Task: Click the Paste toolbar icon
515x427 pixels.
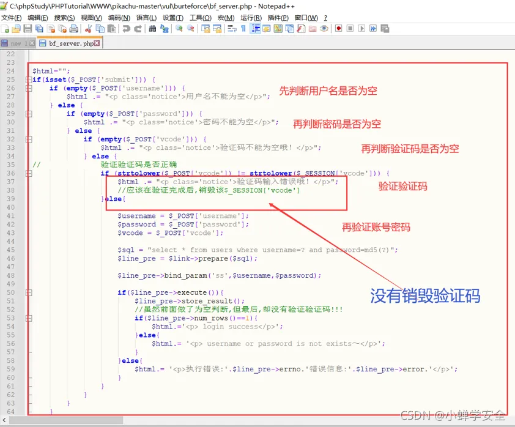Action: [112, 29]
